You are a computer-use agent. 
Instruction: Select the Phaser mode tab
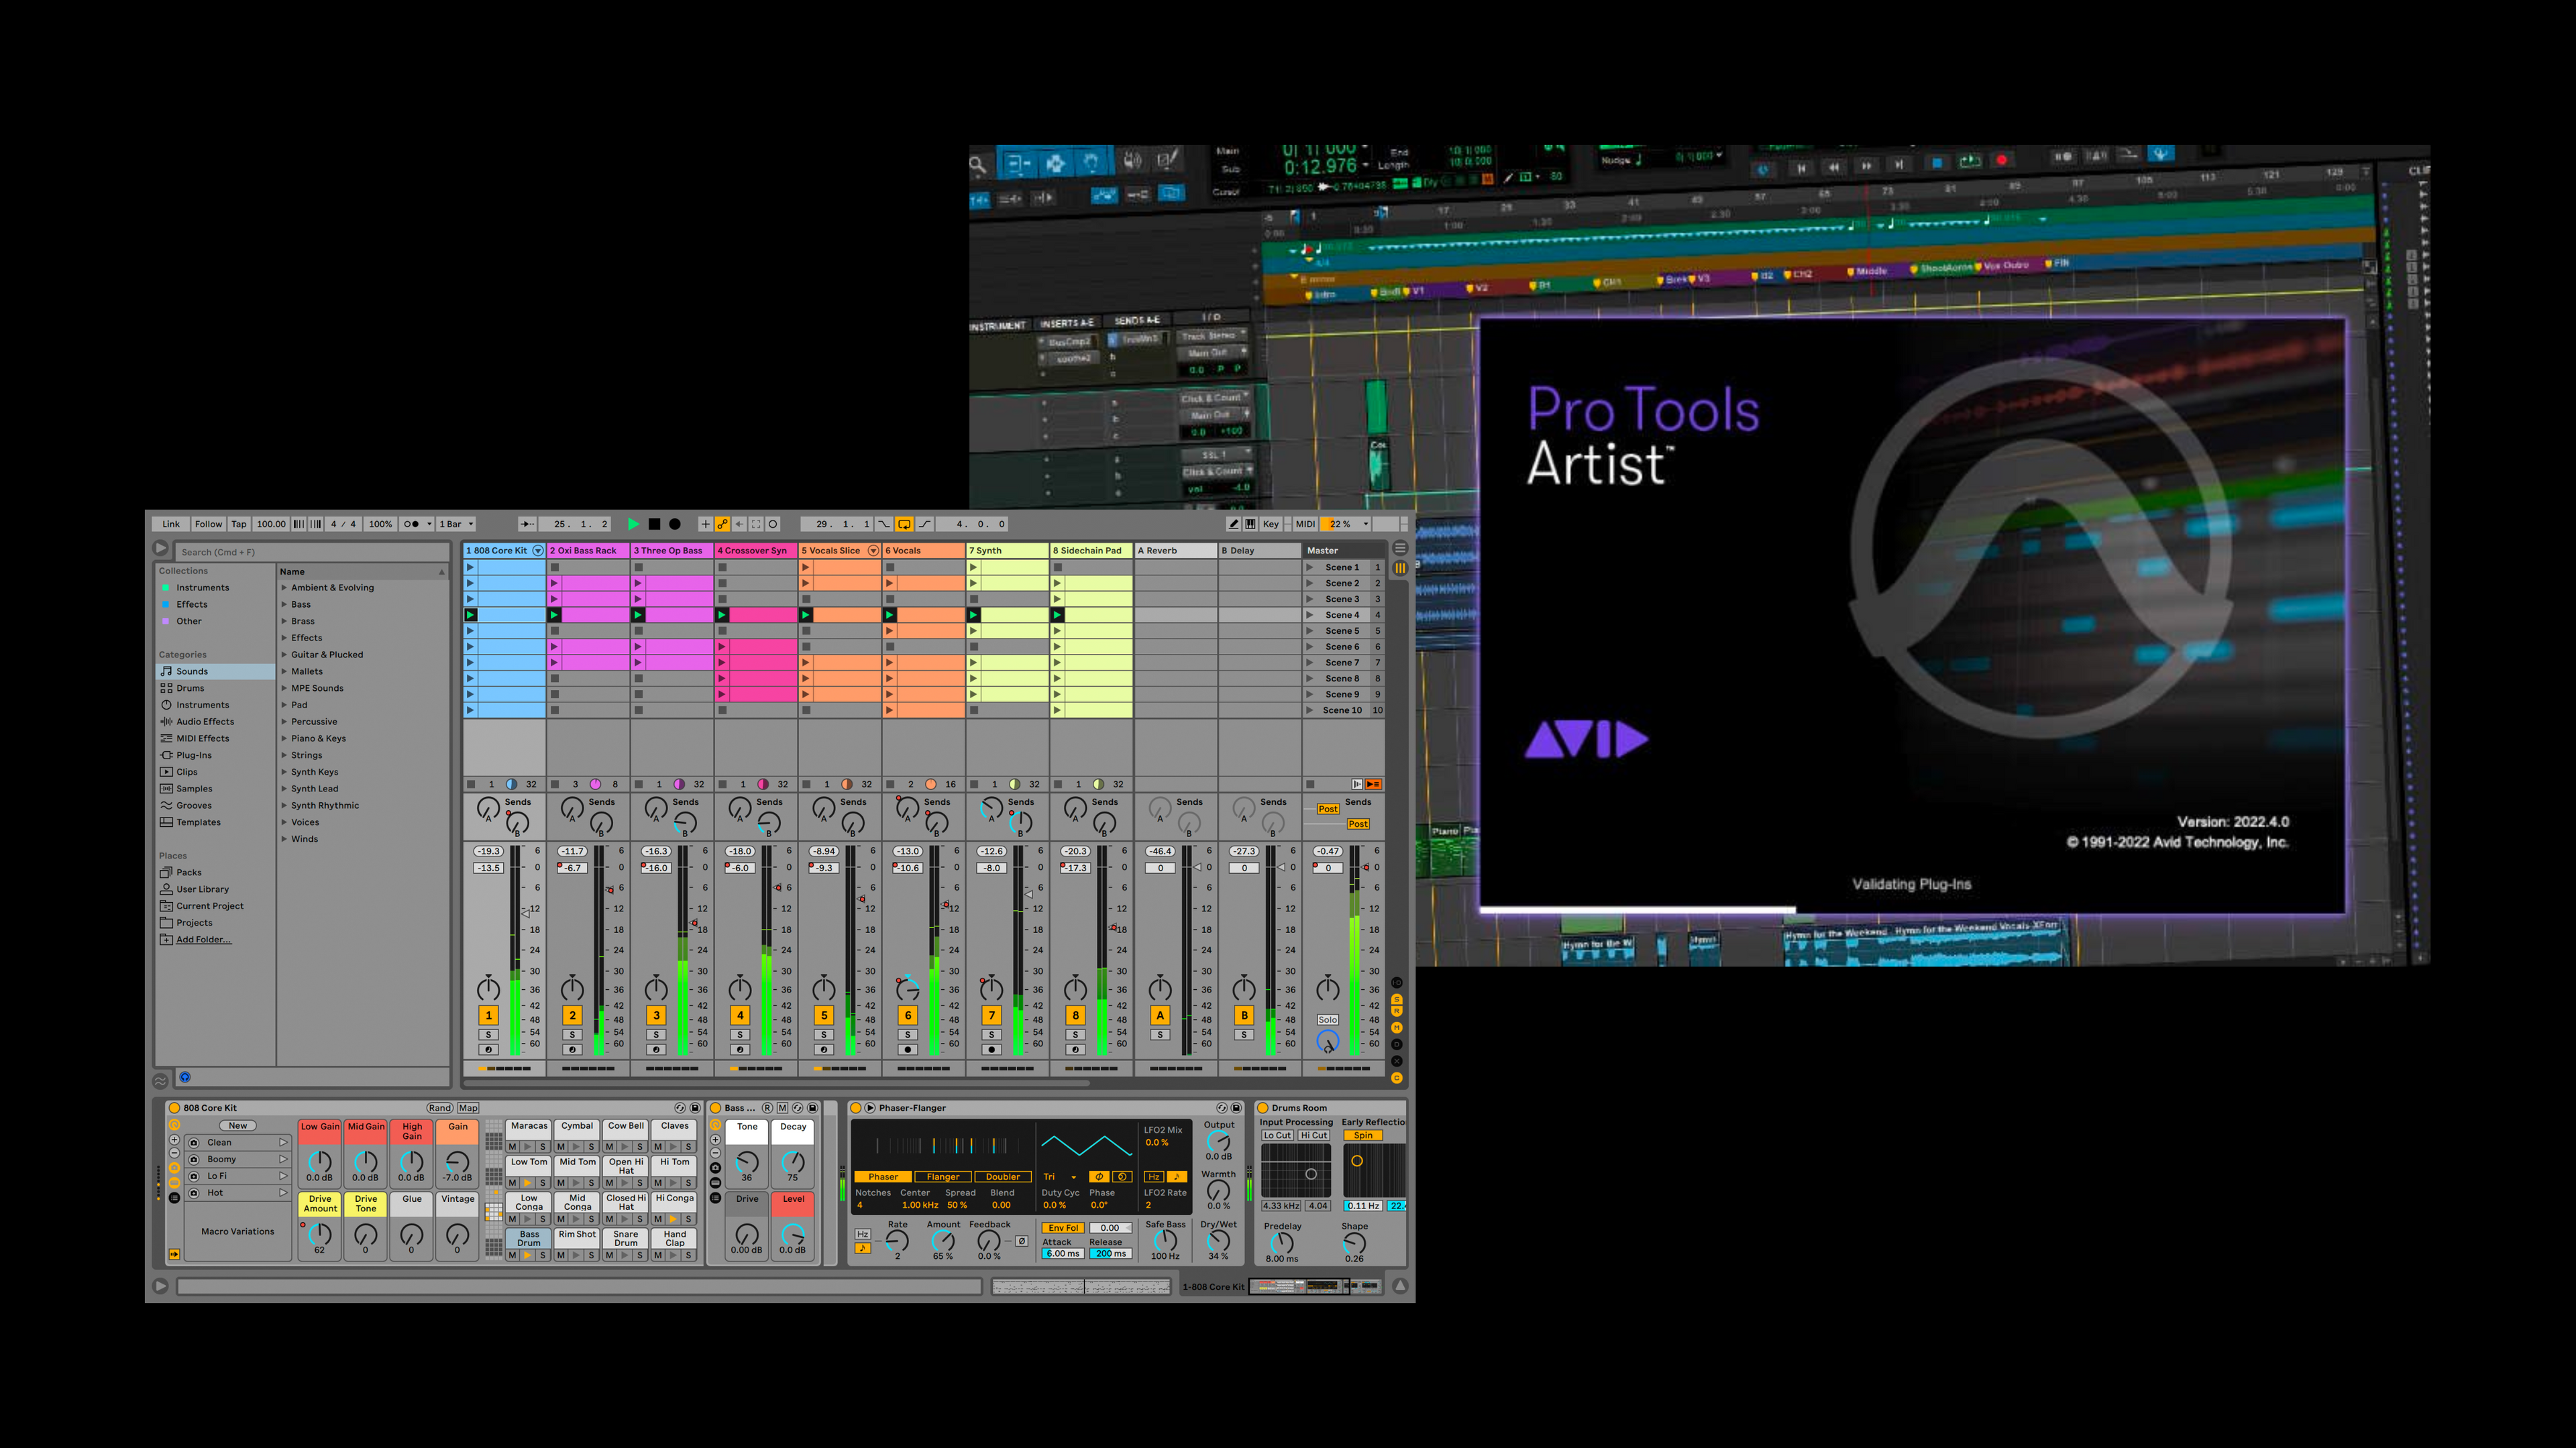(x=883, y=1177)
